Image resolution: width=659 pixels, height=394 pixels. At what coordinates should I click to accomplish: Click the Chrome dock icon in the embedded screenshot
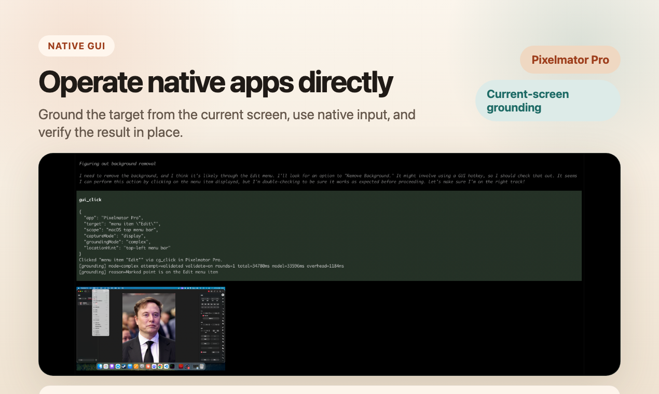(160, 367)
